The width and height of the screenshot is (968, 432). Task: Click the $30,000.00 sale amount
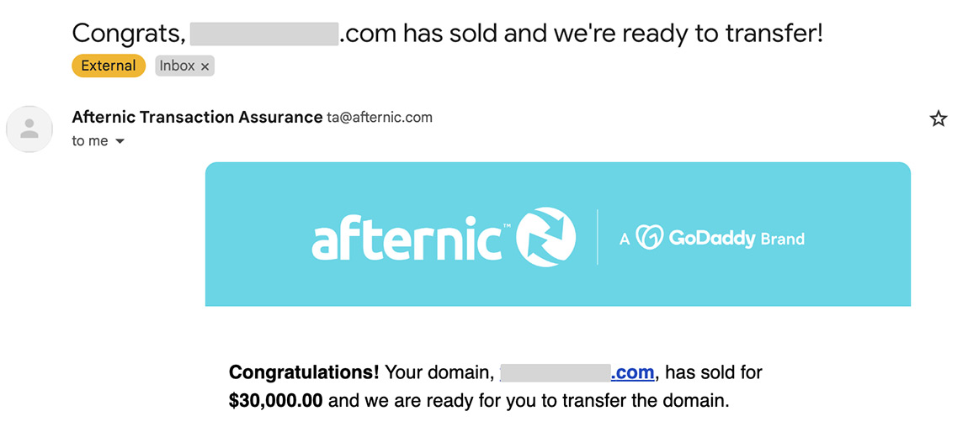(275, 401)
